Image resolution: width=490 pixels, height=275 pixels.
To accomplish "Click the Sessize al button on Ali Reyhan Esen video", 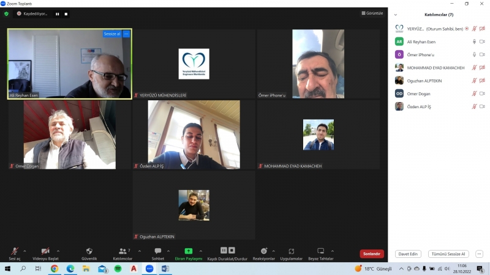I will (x=112, y=34).
